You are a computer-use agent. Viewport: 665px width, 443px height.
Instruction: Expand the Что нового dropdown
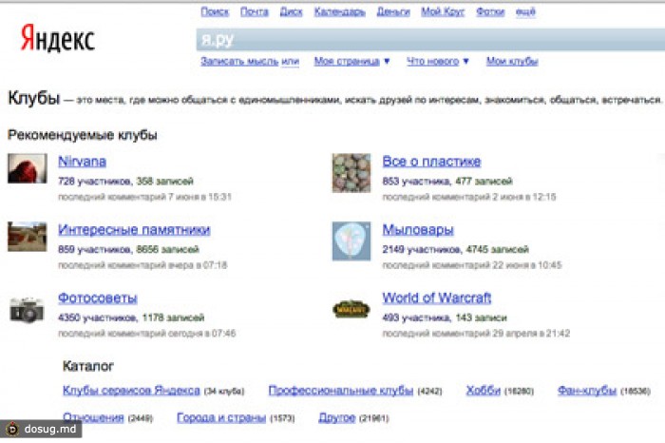coord(438,61)
